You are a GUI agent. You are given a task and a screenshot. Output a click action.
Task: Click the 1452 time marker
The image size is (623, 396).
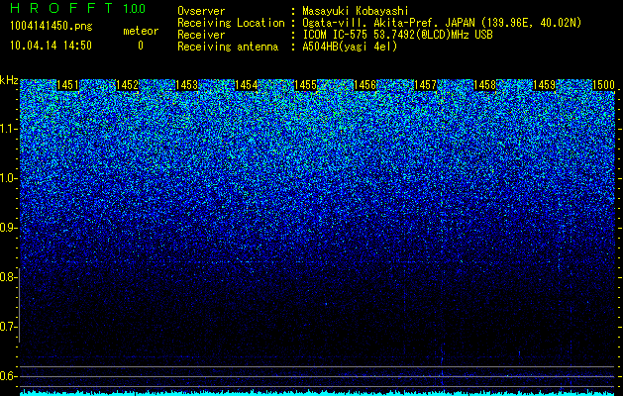coord(127,85)
